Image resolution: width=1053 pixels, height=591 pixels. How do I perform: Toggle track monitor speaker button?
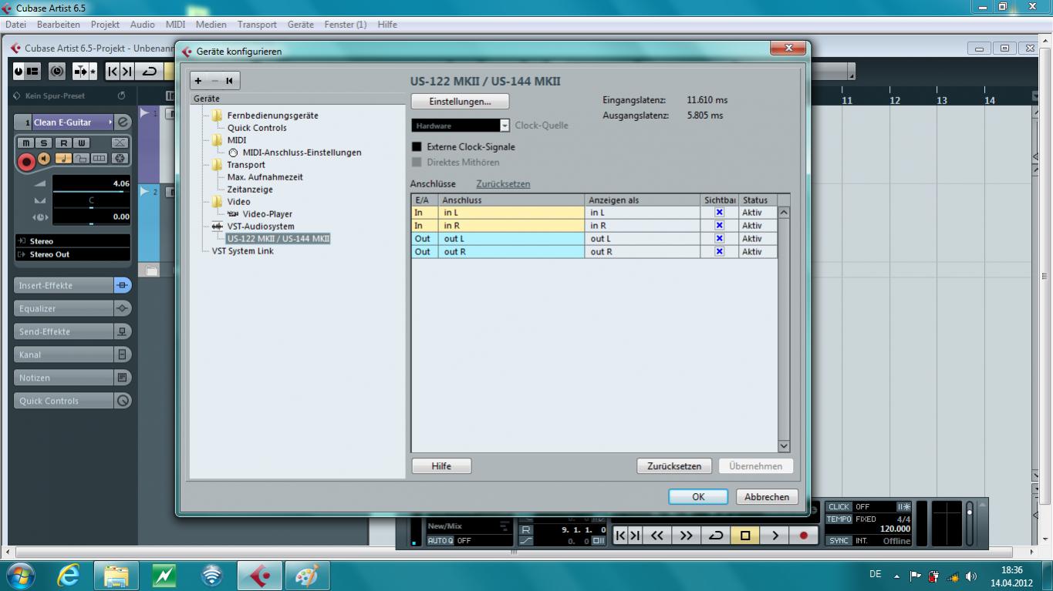click(45, 159)
